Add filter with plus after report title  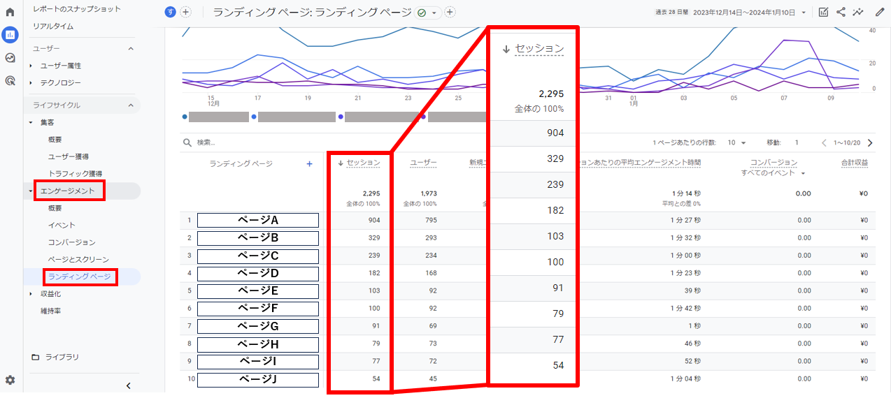(x=450, y=12)
